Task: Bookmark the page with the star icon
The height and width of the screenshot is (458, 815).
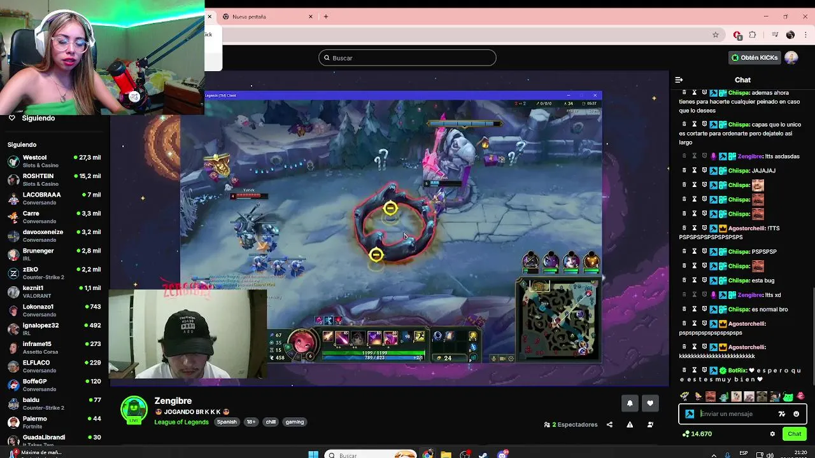Action: (716, 35)
